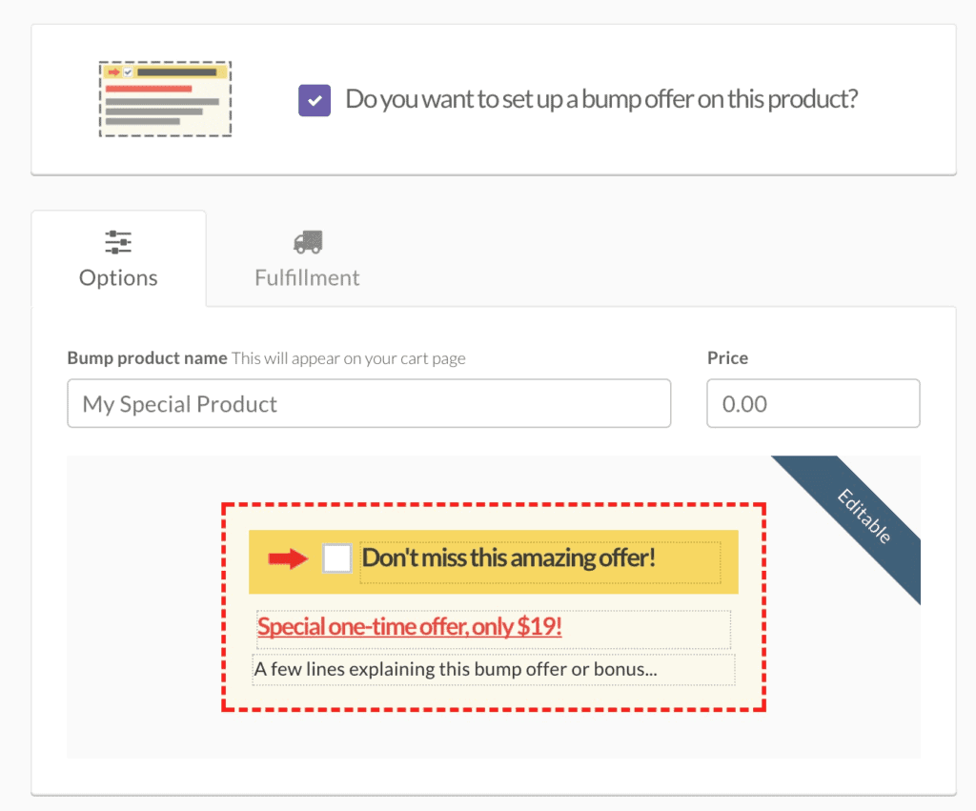Switch to the Fulfillment tab
976x811 pixels.
click(307, 259)
